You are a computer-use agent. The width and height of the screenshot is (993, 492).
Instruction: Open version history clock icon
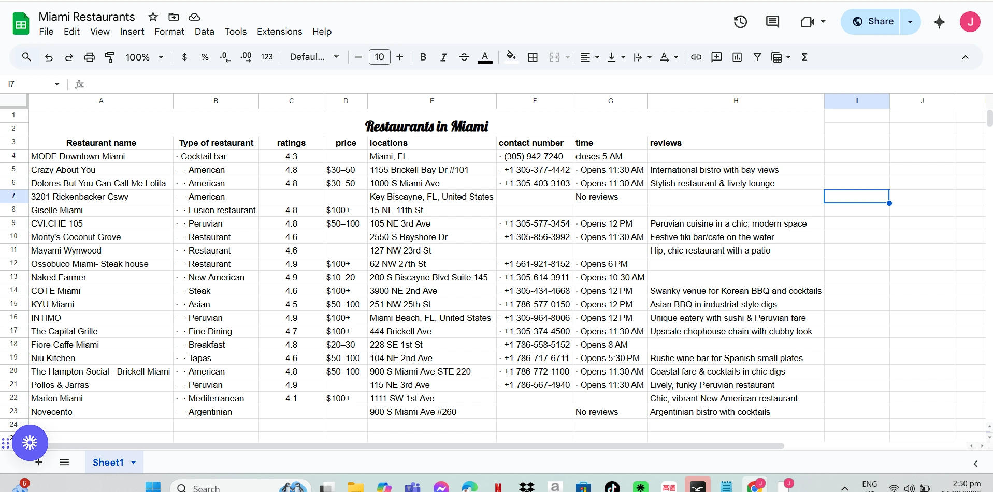tap(740, 22)
